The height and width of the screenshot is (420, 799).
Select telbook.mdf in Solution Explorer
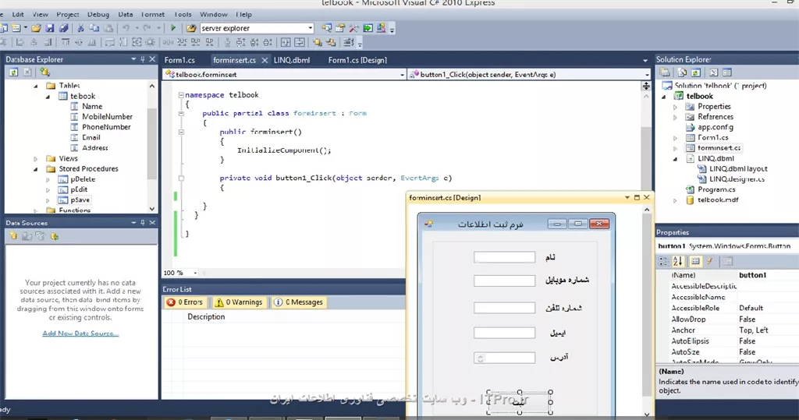click(x=718, y=200)
